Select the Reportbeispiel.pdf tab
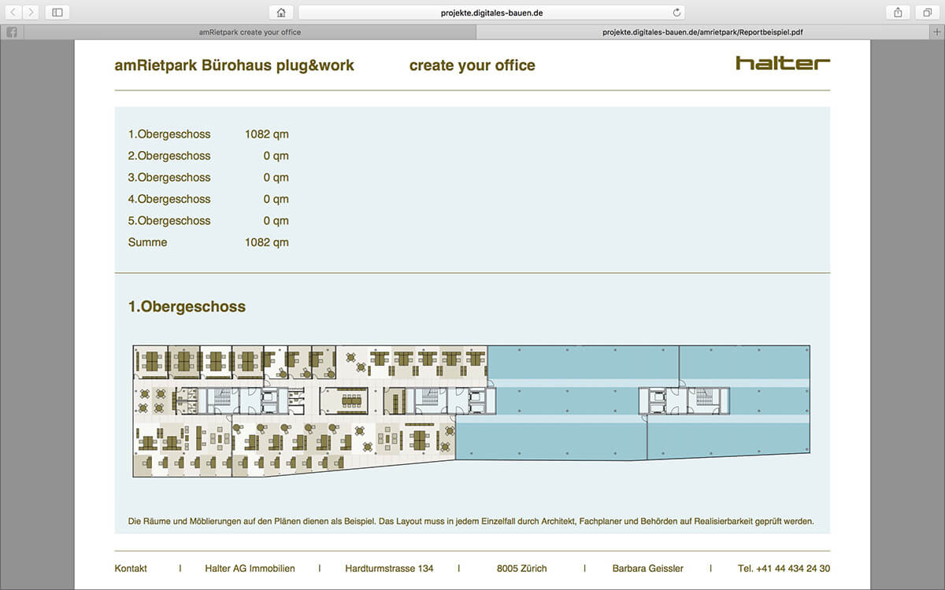This screenshot has width=945, height=590. pos(702,32)
